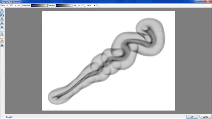
Task: Increase brush size with the plus button
Action: (19, 6)
